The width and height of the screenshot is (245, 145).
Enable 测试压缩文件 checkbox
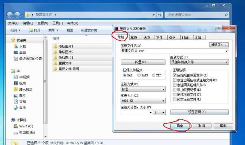pyautogui.click(x=175, y=95)
